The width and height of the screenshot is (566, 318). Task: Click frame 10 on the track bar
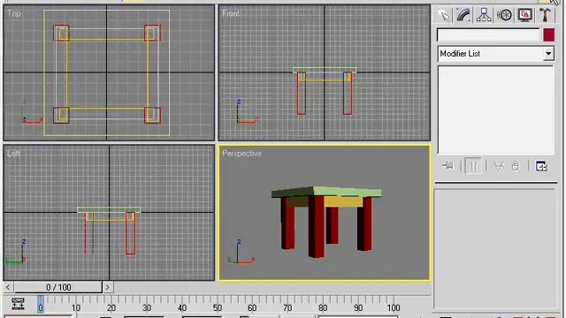pyautogui.click(x=76, y=308)
